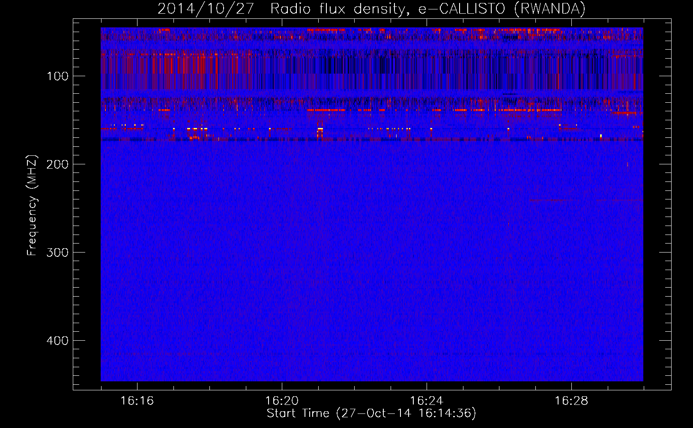The image size is (693, 428).
Task: Click the 400 frequency tick label
Action: (x=57, y=341)
